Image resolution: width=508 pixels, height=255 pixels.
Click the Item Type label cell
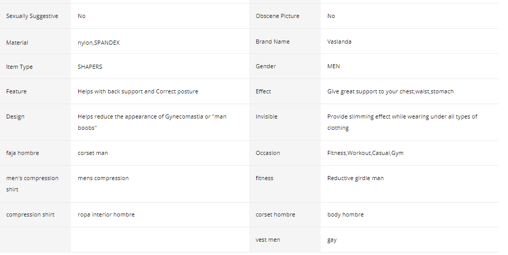coord(36,66)
